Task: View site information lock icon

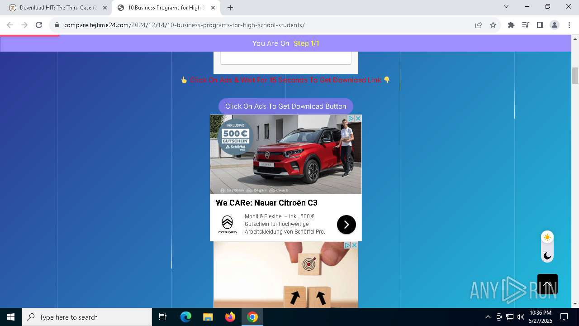Action: click(57, 25)
